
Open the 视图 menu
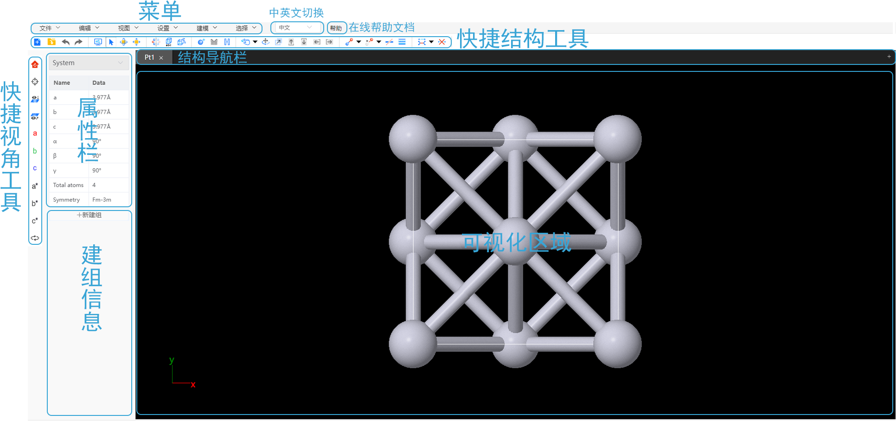[128, 28]
